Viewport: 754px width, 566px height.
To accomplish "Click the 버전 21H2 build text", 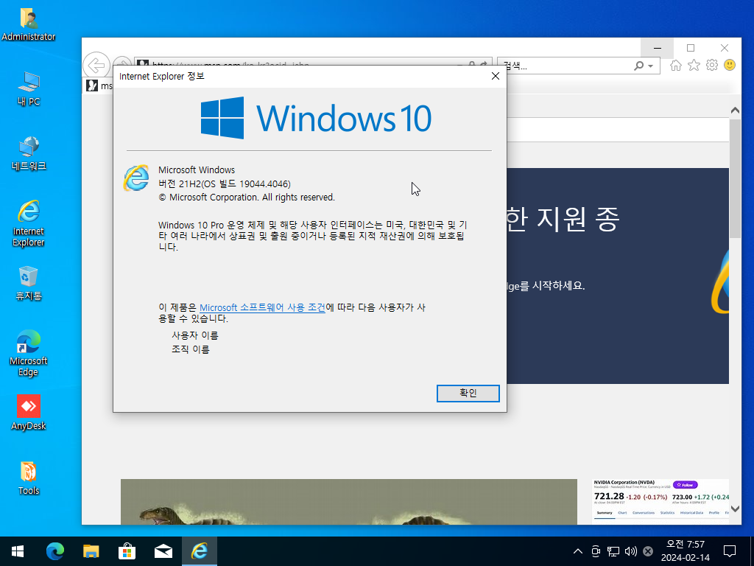I will [225, 184].
